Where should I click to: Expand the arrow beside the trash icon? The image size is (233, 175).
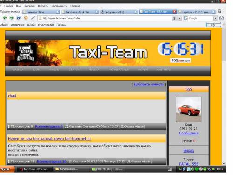pyautogui.click(x=223, y=11)
